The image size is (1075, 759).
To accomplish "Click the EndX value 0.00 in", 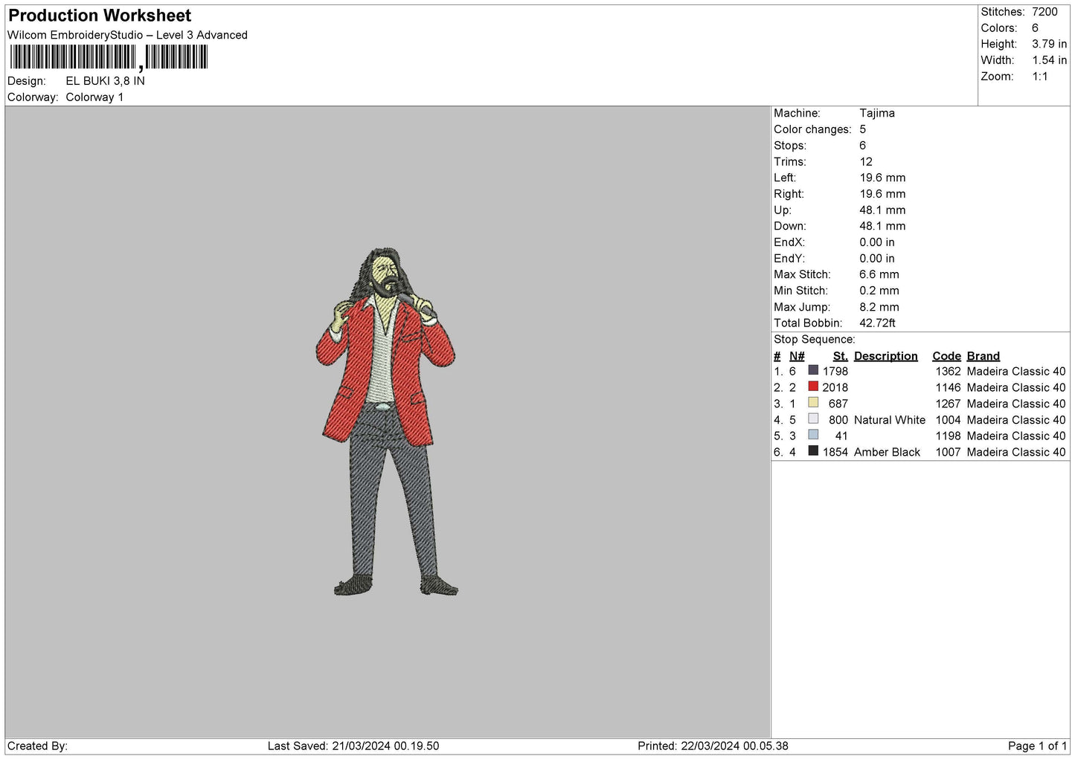I will pos(877,242).
